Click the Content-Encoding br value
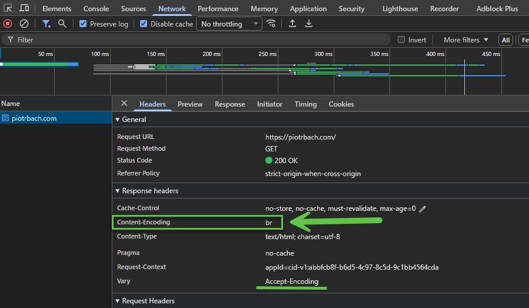The image size is (529, 308). (x=268, y=223)
